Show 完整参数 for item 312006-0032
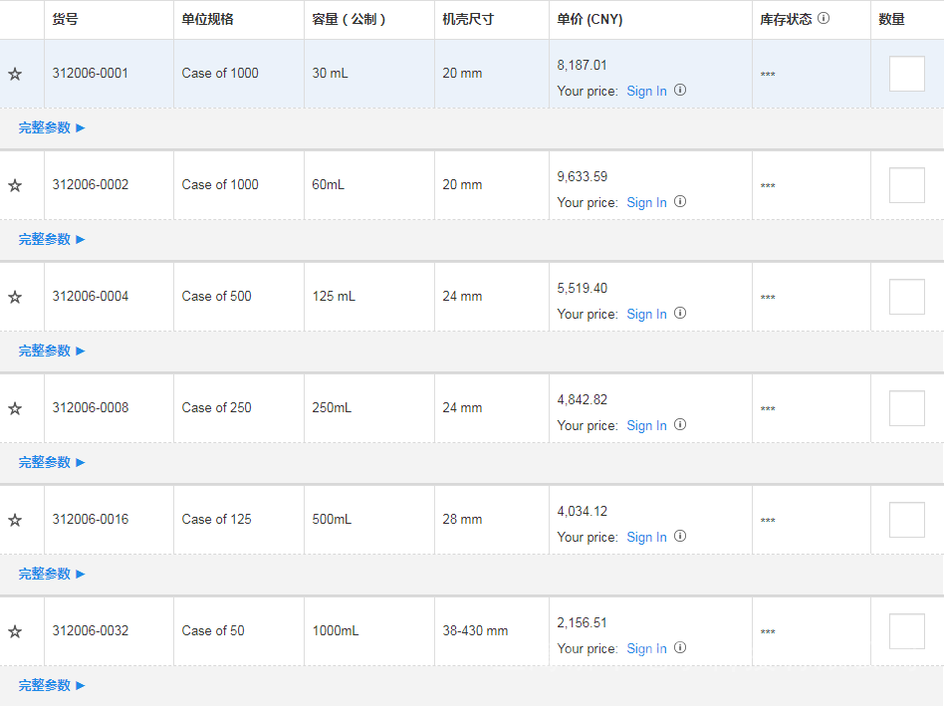944x706 pixels. click(52, 685)
